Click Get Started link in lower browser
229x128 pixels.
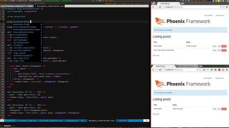tap(208, 78)
